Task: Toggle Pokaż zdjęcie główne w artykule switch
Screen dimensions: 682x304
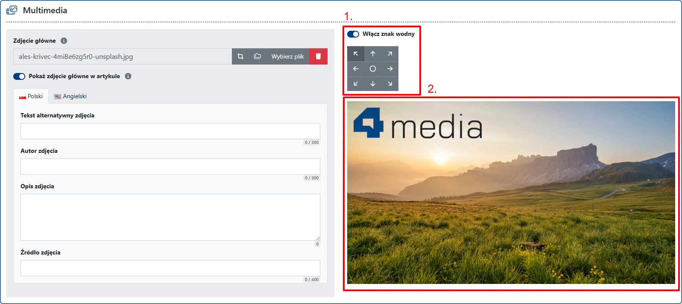Action: coord(19,76)
